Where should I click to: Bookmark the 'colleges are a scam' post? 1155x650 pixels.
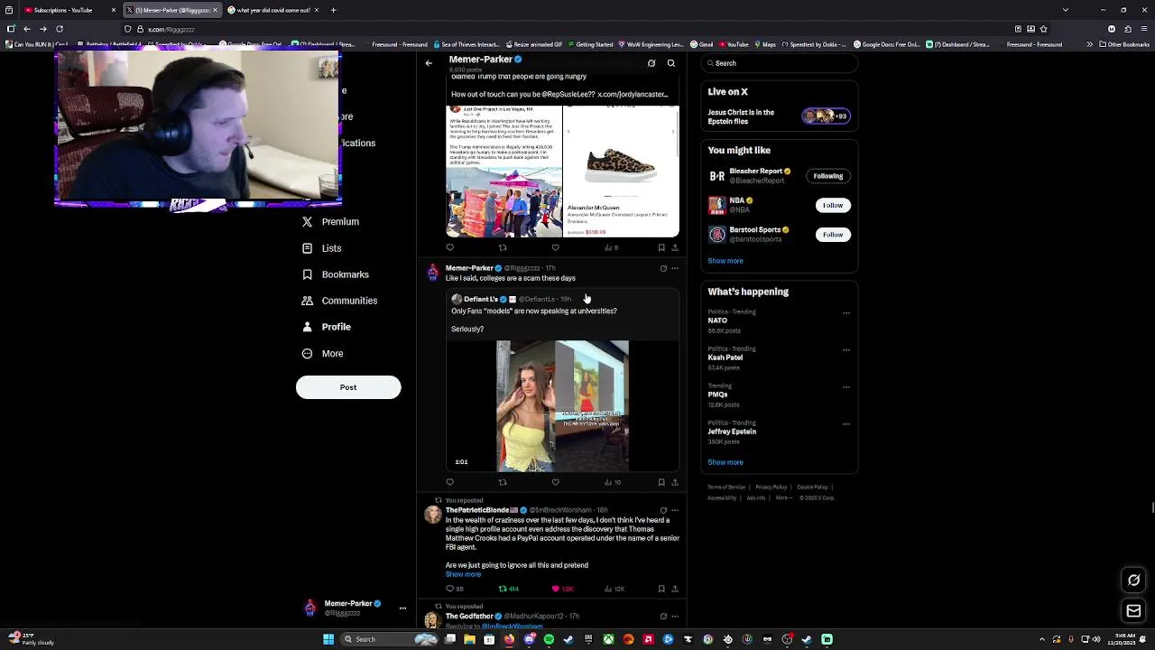click(x=661, y=482)
